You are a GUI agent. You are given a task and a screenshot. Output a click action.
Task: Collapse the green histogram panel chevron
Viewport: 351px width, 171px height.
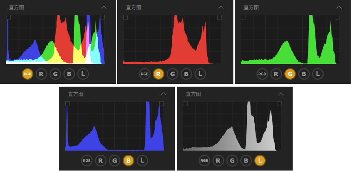point(339,7)
